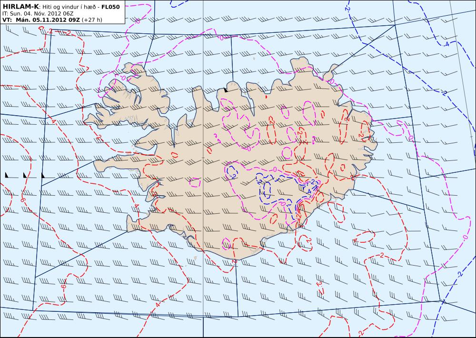476x338 pixels.
Task: Click the 'Hiti og vindur í hæð' caption
Action: (69, 7)
